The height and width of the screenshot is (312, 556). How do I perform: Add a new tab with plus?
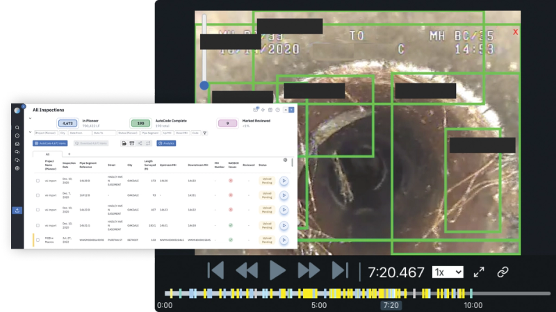coord(69,154)
